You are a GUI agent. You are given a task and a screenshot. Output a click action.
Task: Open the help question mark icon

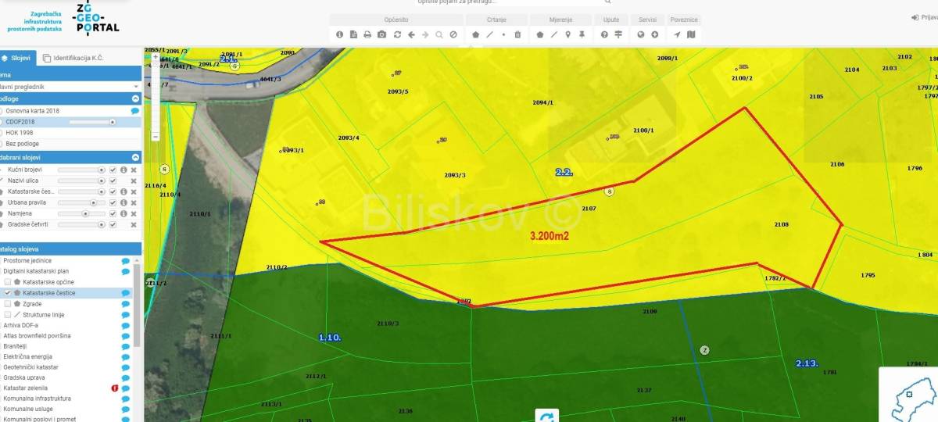click(x=604, y=34)
